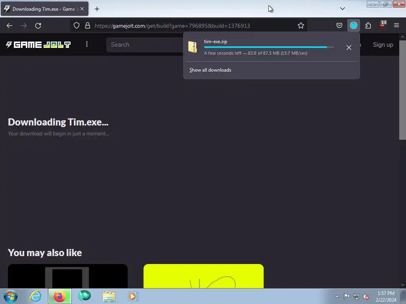View site security via the padlock icon
Image resolution: width=406 pixels, height=304 pixels.
[88, 25]
